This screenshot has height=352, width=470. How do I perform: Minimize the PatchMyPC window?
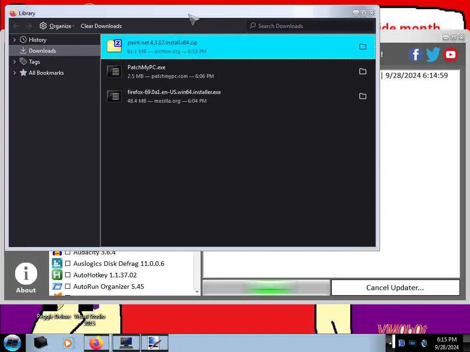[446, 38]
